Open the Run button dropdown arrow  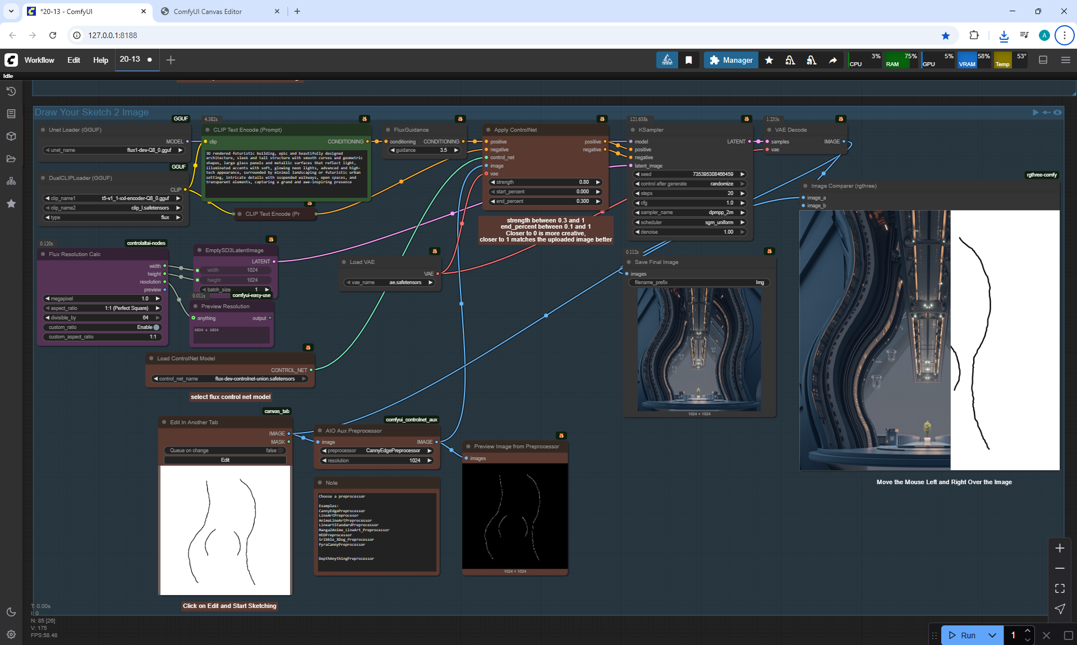pyautogui.click(x=992, y=635)
